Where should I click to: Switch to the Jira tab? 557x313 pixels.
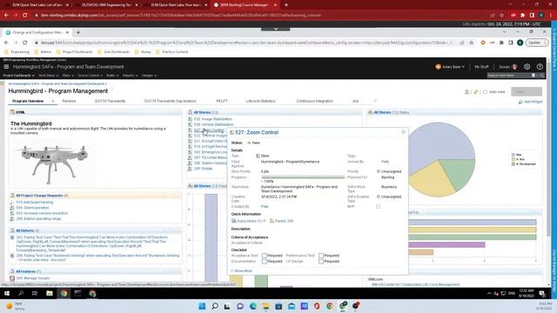(355, 101)
